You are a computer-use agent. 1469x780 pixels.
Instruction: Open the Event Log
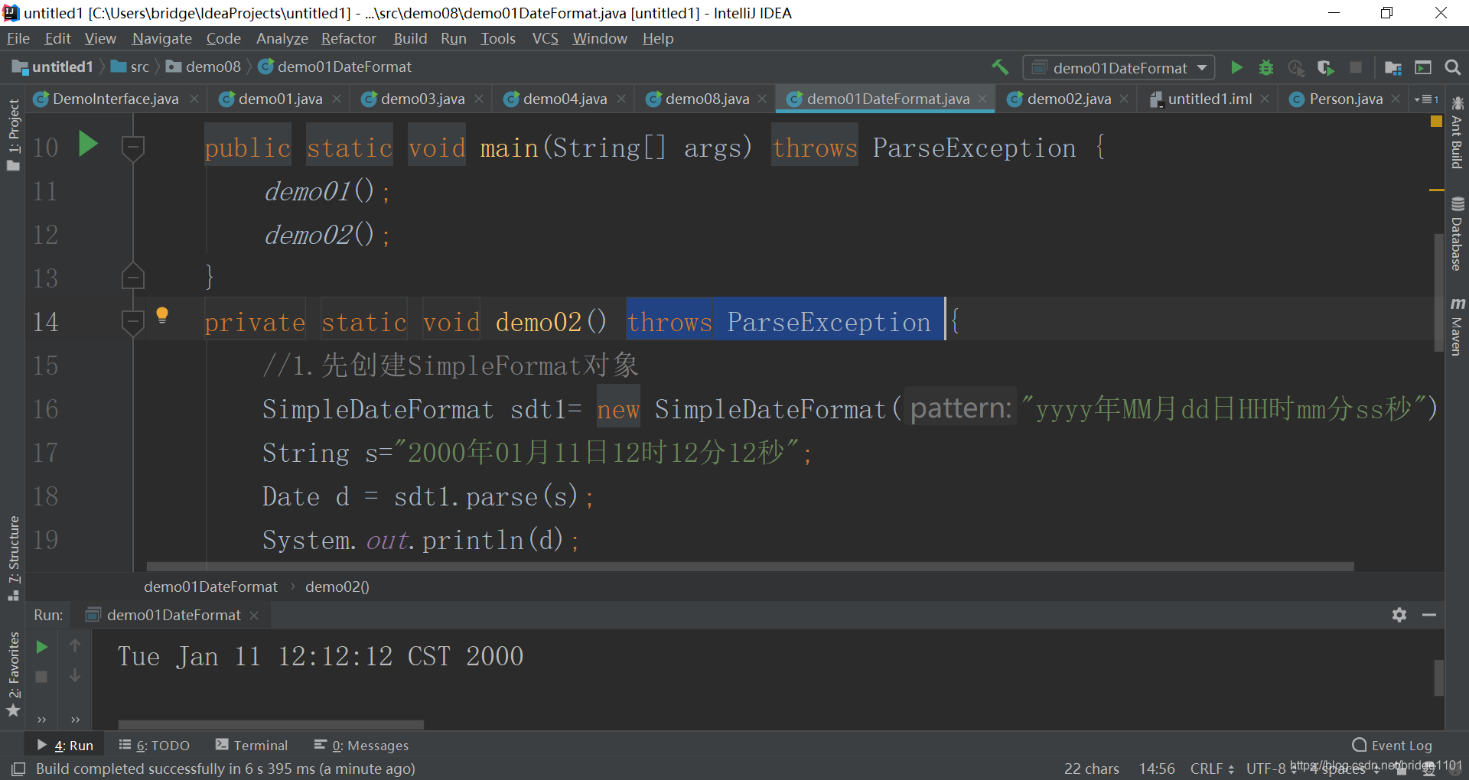point(1392,745)
